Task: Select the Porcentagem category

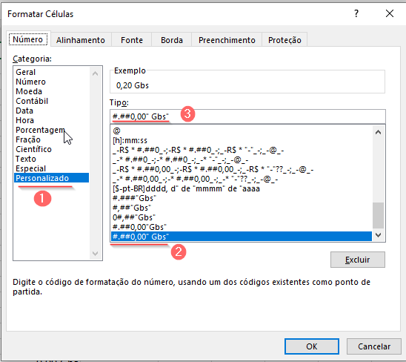Action: [x=40, y=130]
